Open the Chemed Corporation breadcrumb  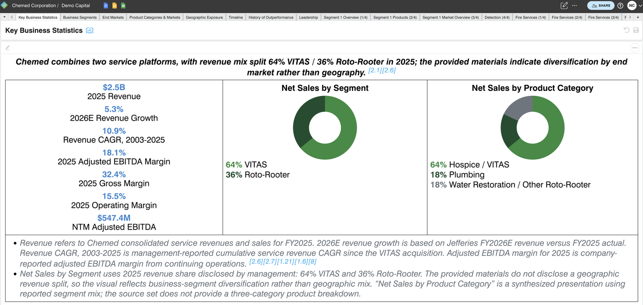click(34, 6)
